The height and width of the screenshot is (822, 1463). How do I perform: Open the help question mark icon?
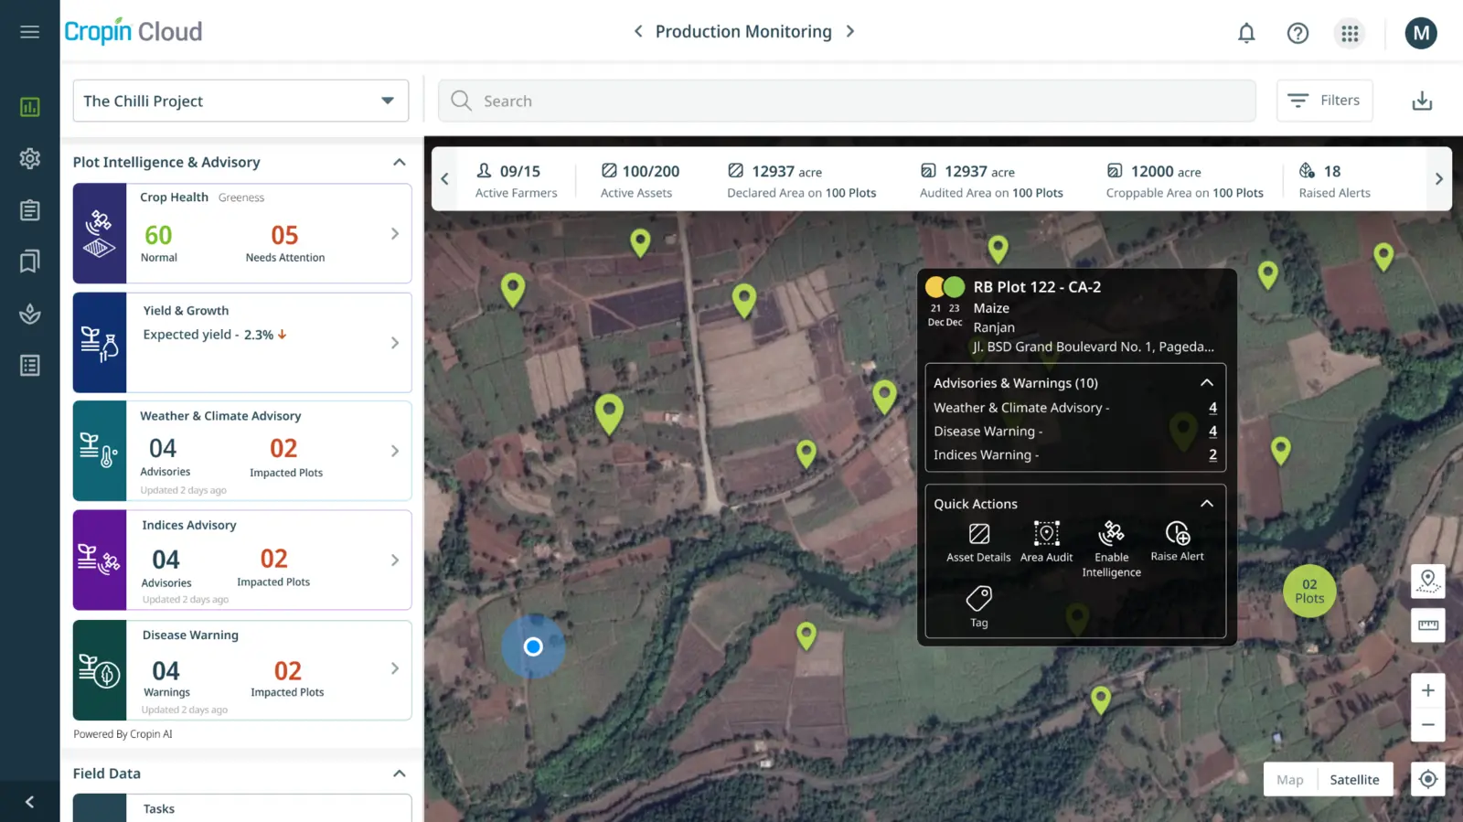pyautogui.click(x=1297, y=34)
